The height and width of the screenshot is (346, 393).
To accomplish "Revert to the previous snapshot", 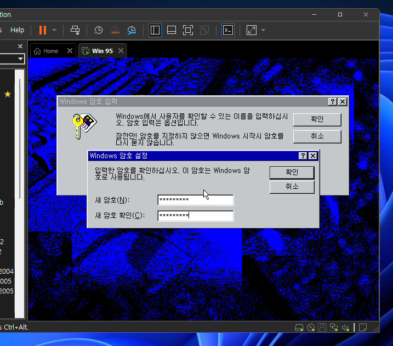I will click(x=115, y=30).
